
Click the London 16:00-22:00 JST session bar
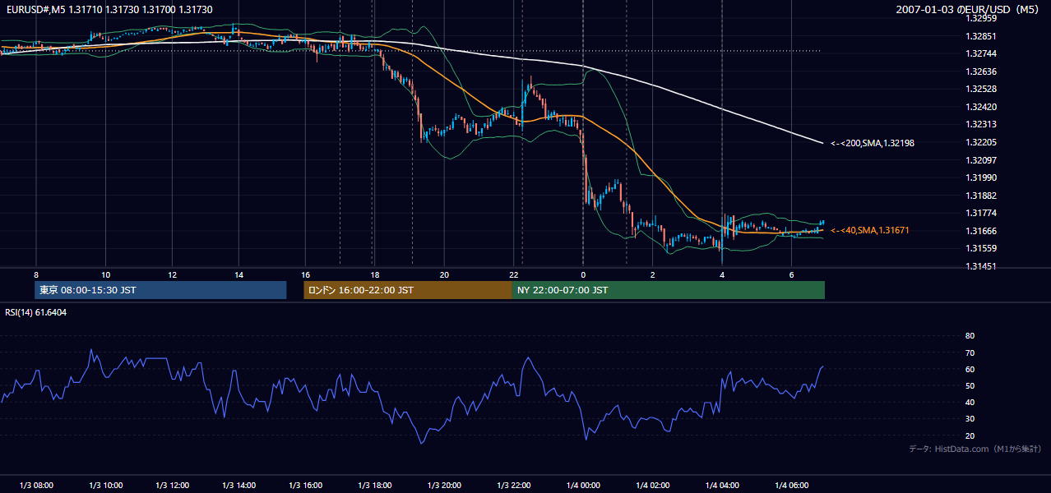[408, 290]
